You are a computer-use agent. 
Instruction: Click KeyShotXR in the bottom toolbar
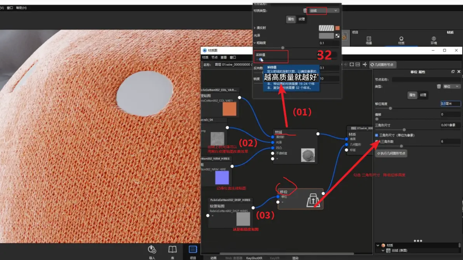pyautogui.click(x=254, y=258)
